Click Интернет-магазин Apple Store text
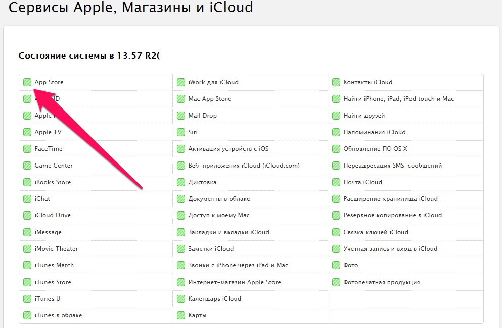This screenshot has height=328, width=502. pos(235,282)
